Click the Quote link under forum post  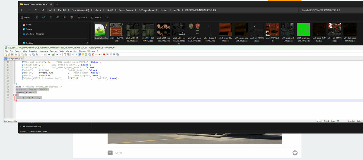tap(119, 153)
